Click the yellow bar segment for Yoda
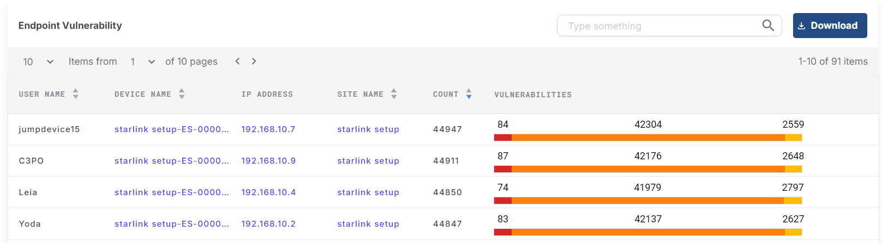 793,232
